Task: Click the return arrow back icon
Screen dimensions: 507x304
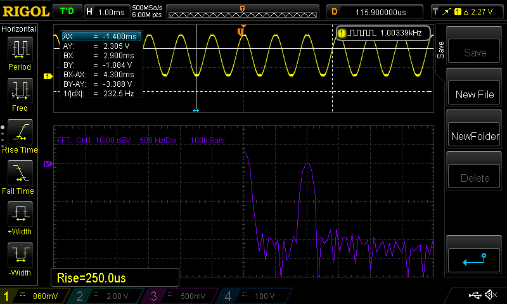Action: (475, 259)
